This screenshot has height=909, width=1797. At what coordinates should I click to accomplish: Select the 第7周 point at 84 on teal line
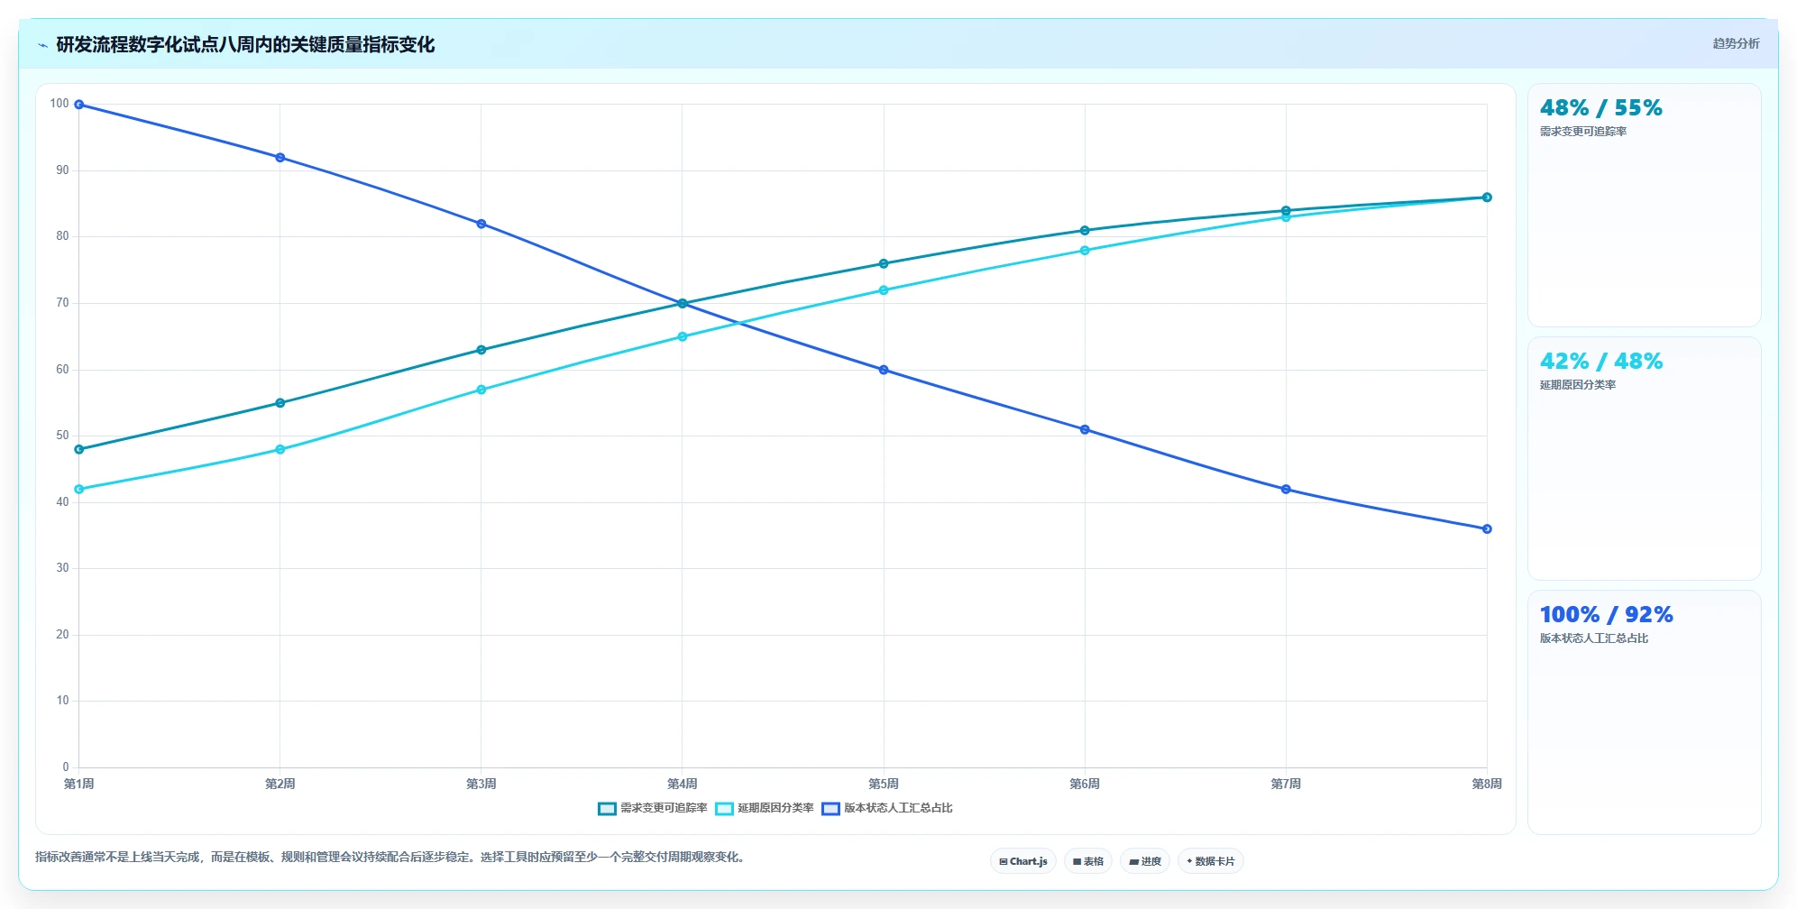click(1286, 211)
